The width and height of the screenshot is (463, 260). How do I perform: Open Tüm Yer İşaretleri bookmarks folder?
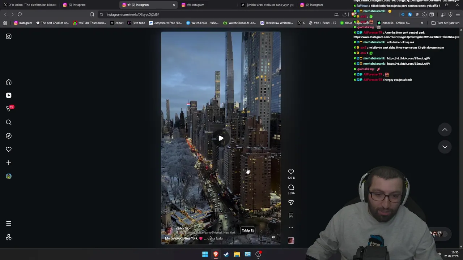tap(445, 23)
